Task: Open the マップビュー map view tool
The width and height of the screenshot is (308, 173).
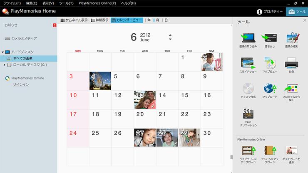Action: pyautogui.click(x=269, y=64)
